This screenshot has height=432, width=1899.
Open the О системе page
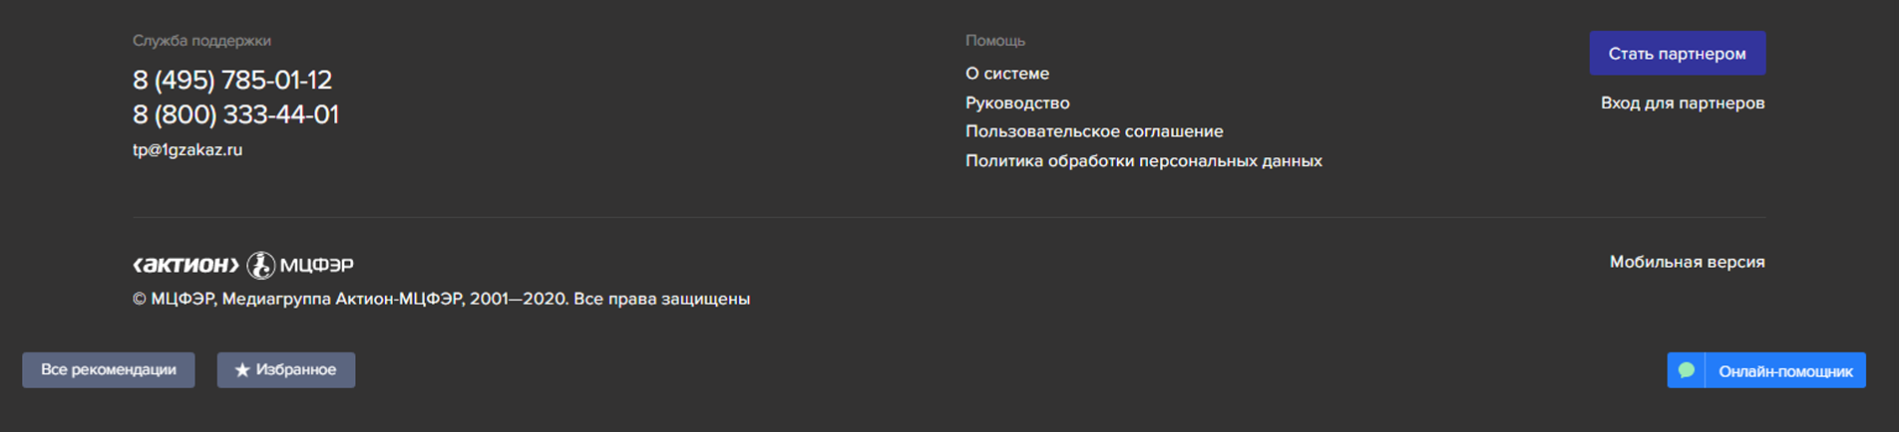coord(1007,74)
